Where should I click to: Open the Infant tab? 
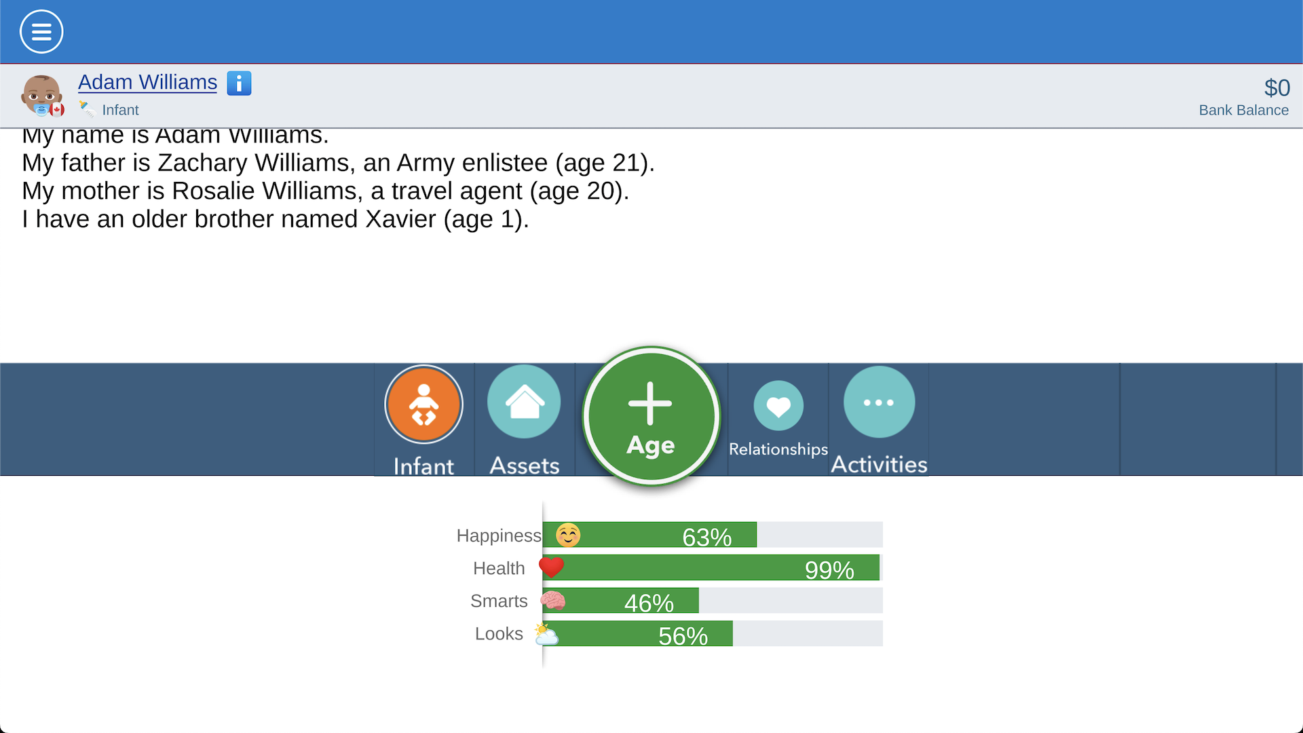424,419
